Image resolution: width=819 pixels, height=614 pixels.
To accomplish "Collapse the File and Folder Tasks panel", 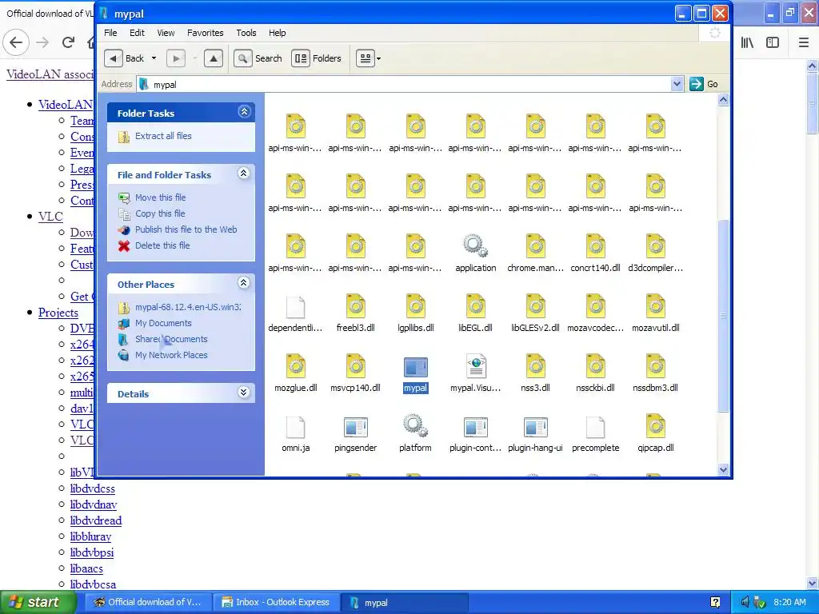I will (244, 173).
